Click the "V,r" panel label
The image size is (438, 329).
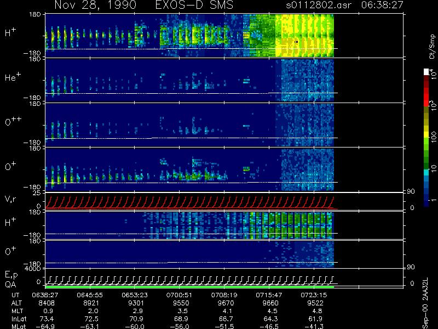10,199
